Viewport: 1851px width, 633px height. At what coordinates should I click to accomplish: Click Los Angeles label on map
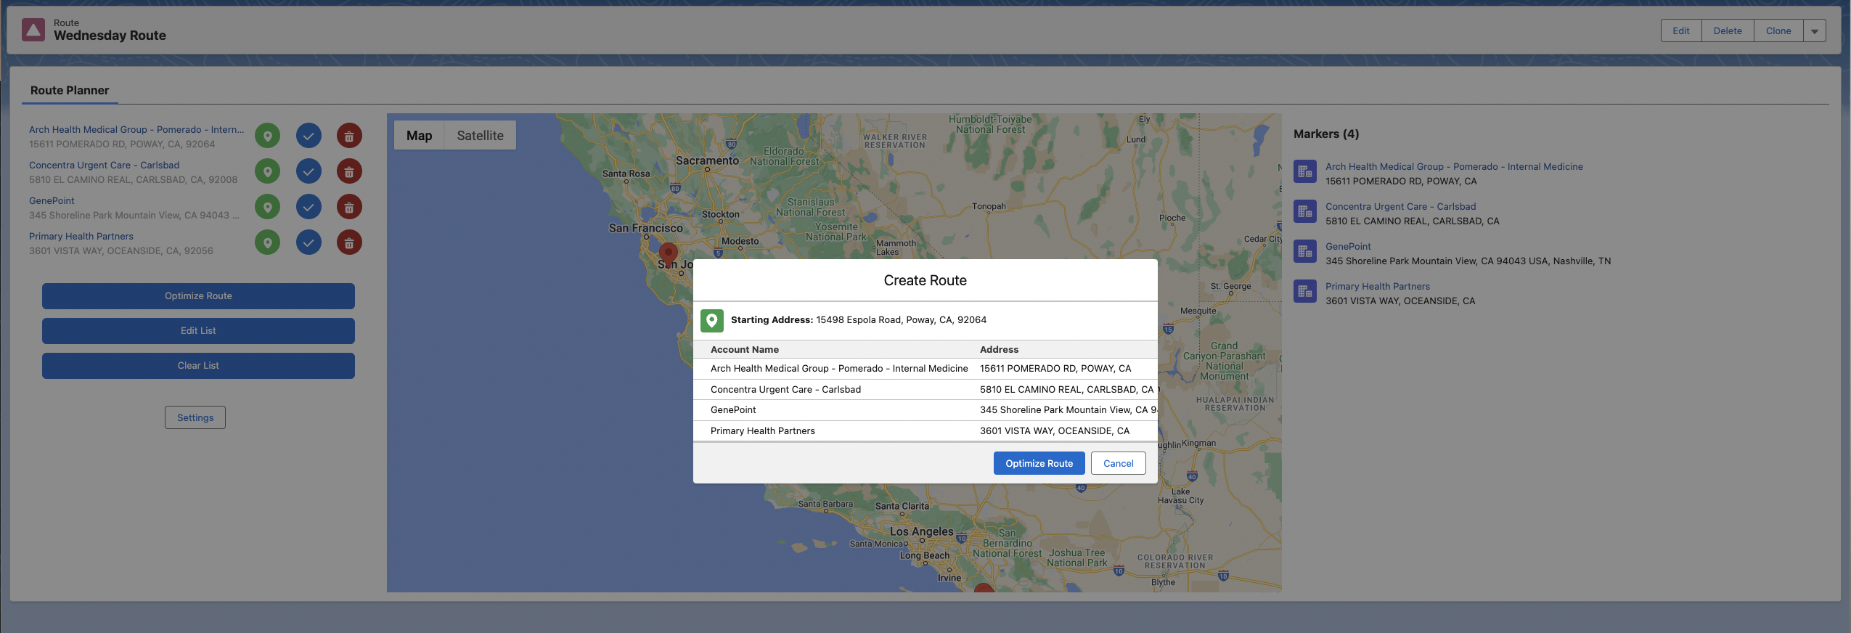click(921, 531)
